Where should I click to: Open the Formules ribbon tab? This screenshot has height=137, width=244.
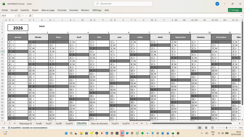click(62, 10)
